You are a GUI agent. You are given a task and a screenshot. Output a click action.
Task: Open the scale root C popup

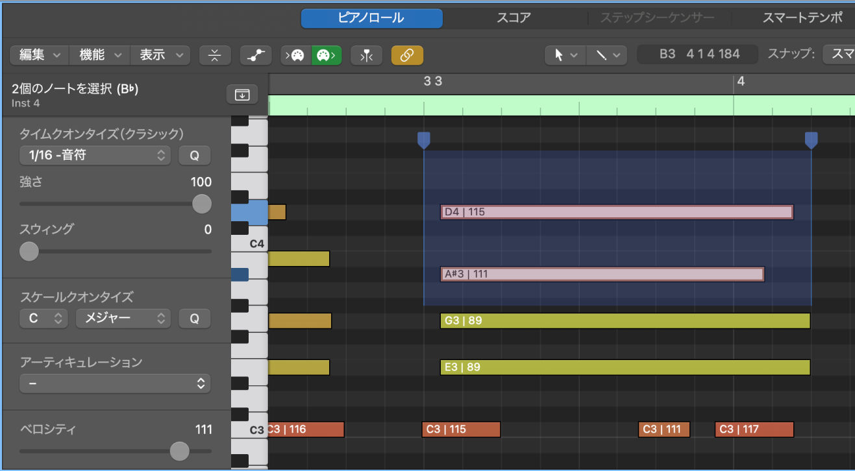43,319
